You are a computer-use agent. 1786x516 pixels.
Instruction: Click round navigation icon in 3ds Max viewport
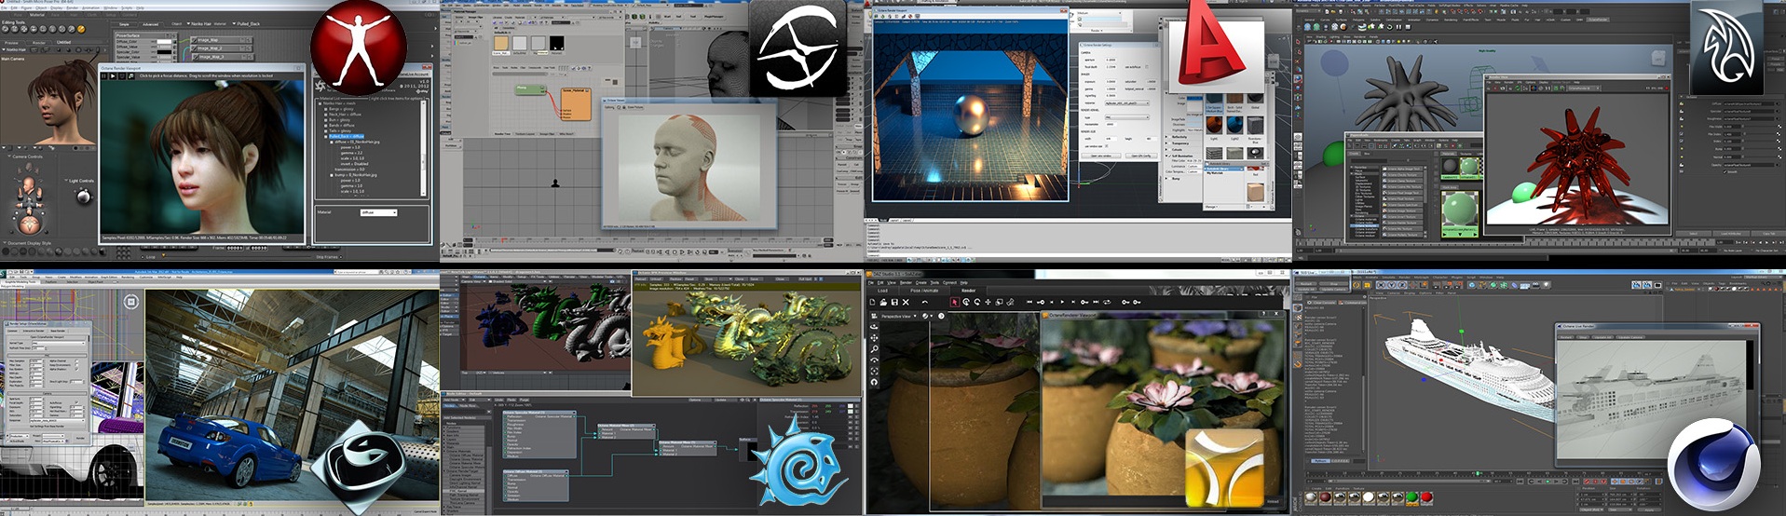point(131,302)
